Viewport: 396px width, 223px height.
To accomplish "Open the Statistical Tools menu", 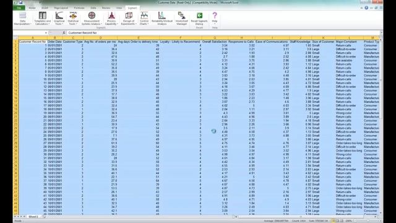I will point(73,19).
